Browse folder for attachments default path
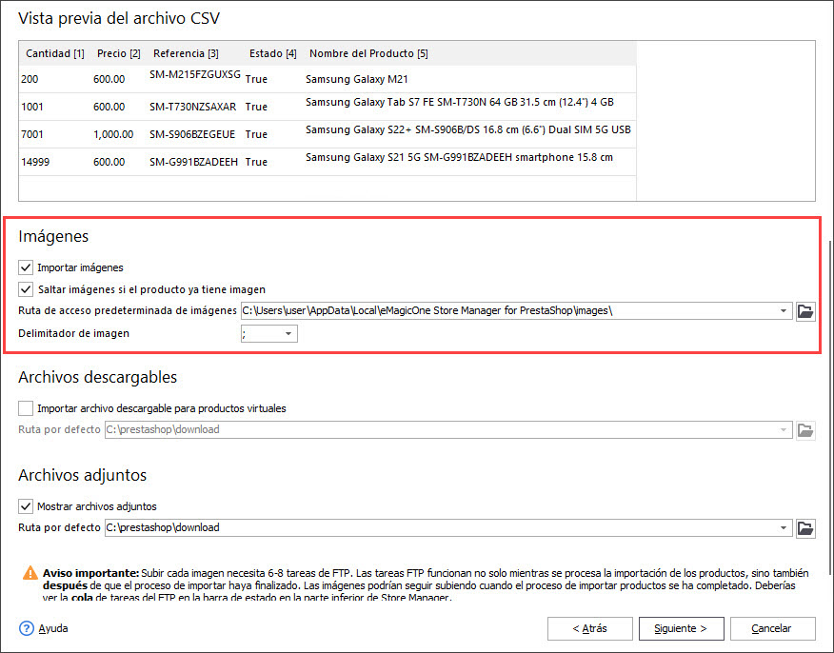The height and width of the screenshot is (653, 834). click(x=805, y=528)
